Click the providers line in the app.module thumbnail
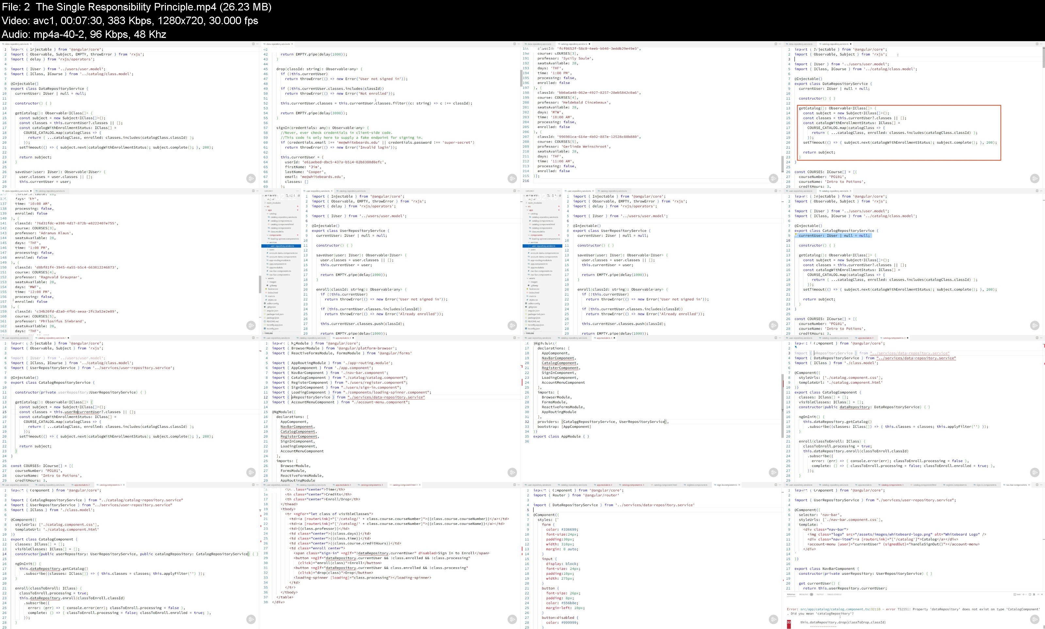 click(603, 422)
